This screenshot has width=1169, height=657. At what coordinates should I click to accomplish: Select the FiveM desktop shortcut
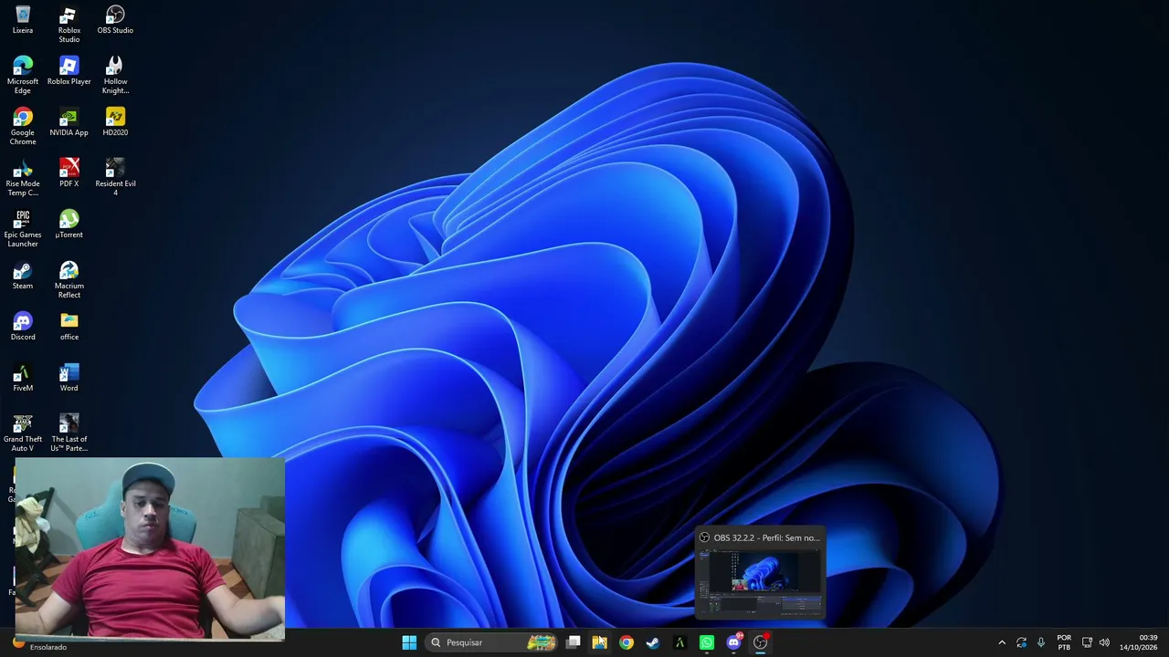pyautogui.click(x=23, y=378)
